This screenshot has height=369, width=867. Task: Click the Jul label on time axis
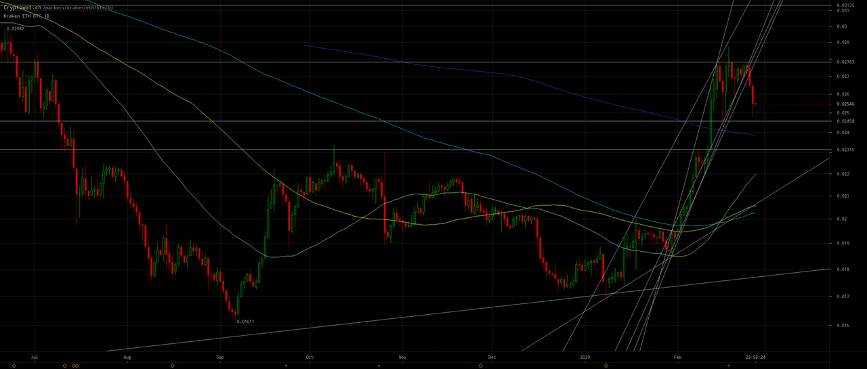point(35,356)
